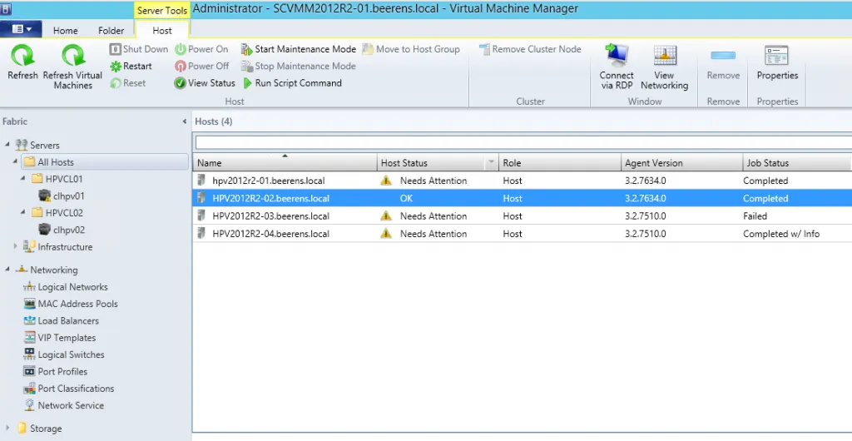
Task: Click the Reset button
Action: click(127, 83)
